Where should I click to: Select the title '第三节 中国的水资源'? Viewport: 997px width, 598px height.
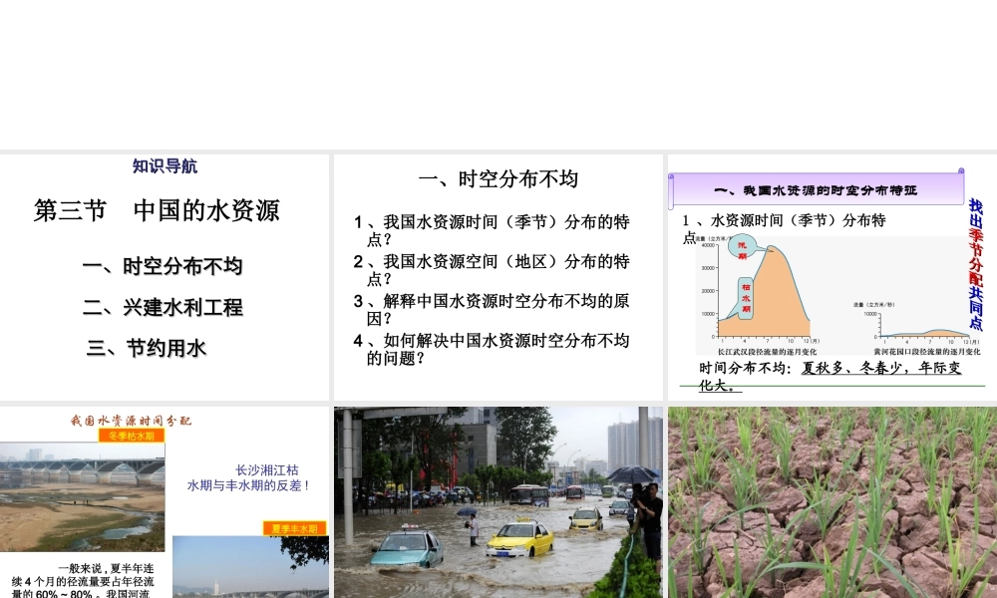point(157,210)
